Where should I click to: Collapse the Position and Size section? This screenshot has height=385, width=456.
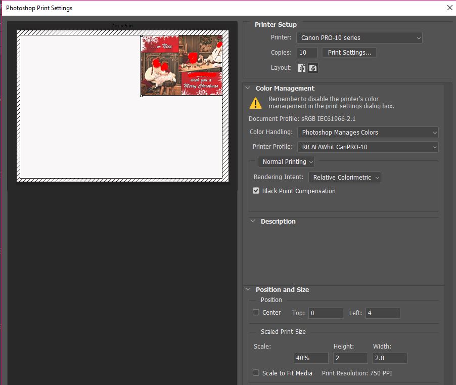pyautogui.click(x=248, y=290)
